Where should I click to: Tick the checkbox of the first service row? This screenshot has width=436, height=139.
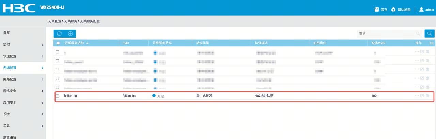point(58,52)
